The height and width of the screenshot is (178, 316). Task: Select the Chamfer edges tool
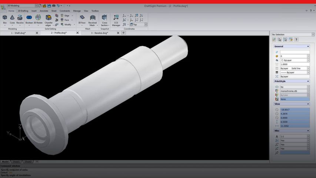49,19
